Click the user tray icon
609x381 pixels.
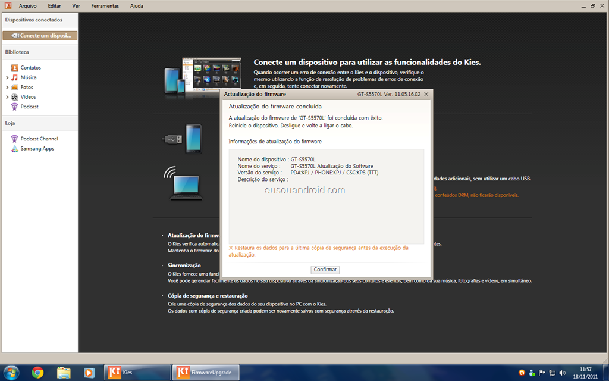pos(532,373)
